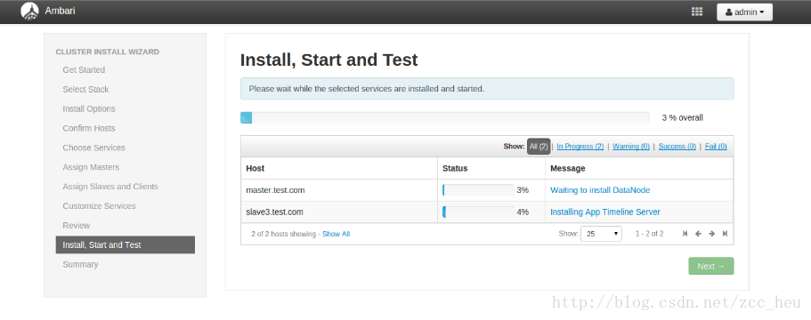Open Waiting to install DataNode message
Screen dimensions: 811x320
(600, 190)
